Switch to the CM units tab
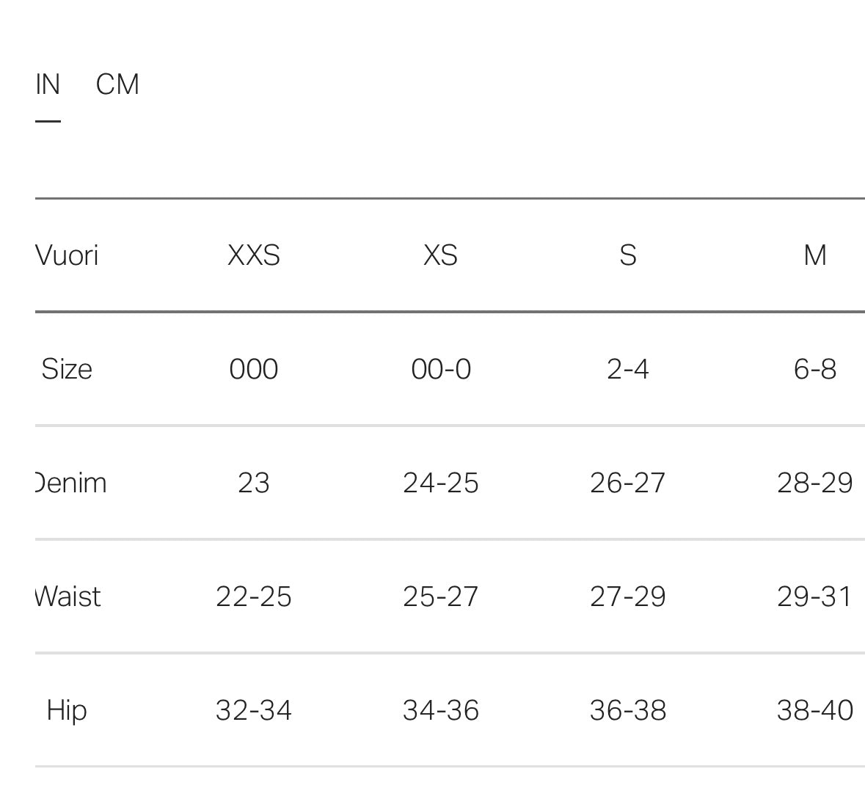865x788 pixels. click(117, 84)
